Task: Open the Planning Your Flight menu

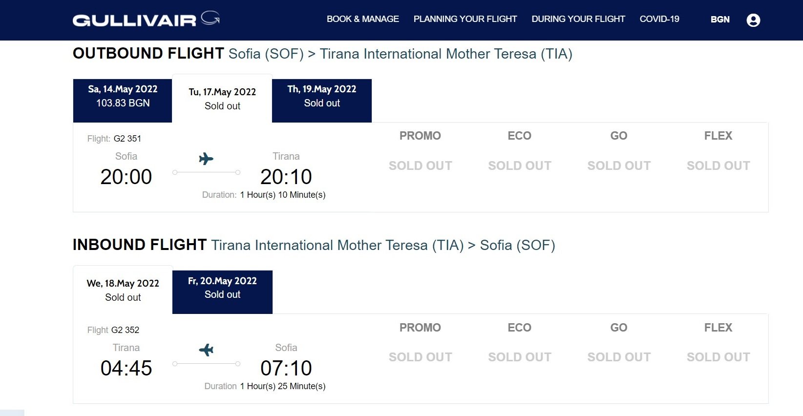Action: [x=465, y=19]
